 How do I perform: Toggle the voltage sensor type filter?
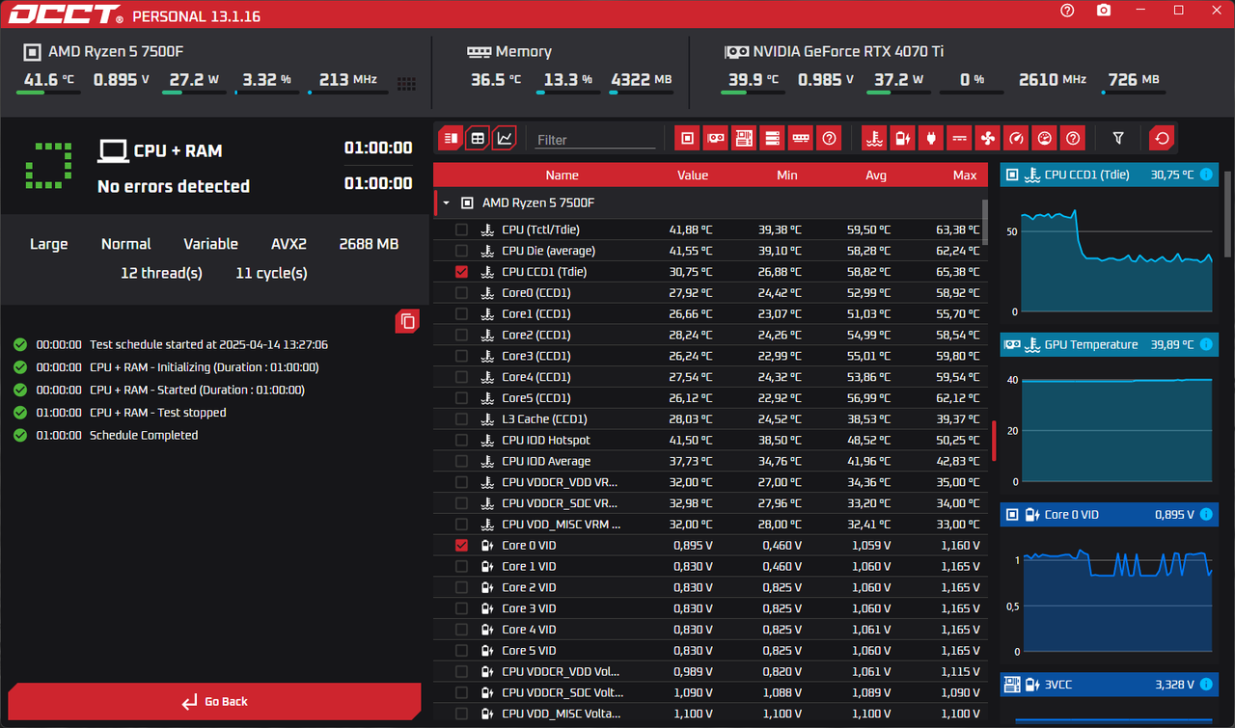click(902, 138)
